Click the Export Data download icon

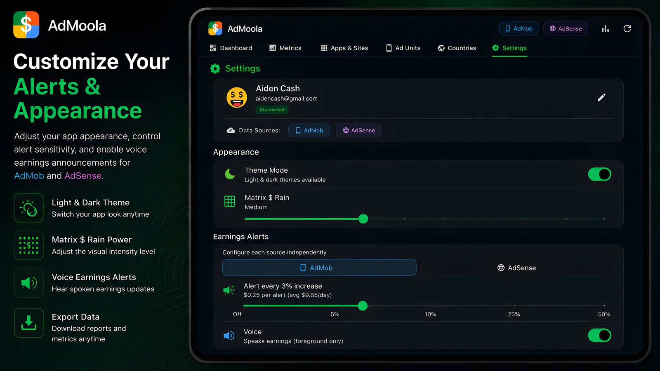[x=29, y=323]
